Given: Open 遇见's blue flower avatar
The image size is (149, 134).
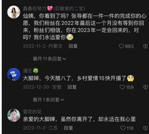Looking at the screenshot, I should click(x=14, y=74).
